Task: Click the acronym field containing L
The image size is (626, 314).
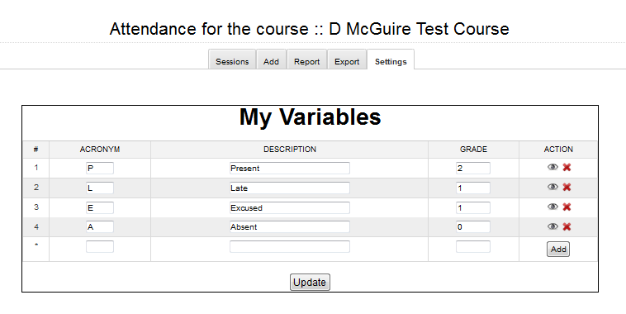Action: tap(100, 188)
